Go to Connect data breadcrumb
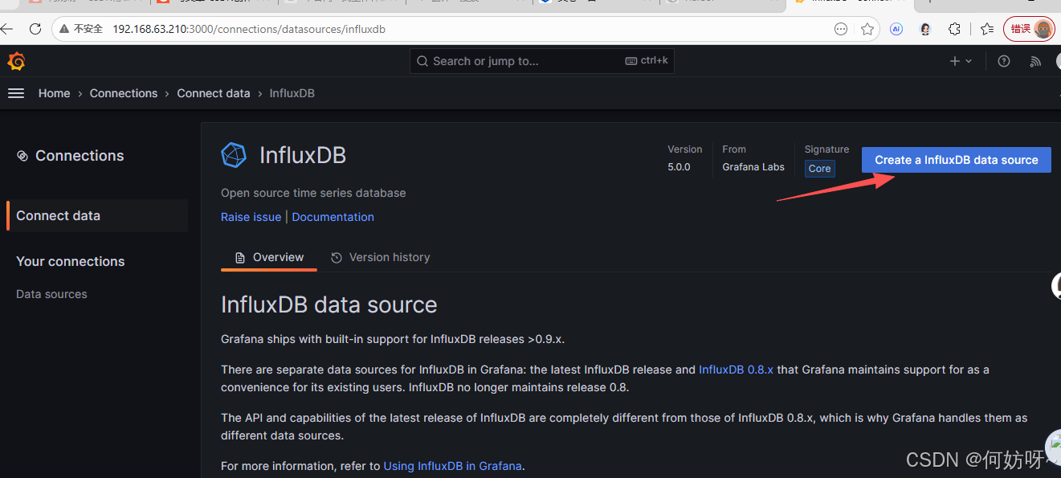The height and width of the screenshot is (478, 1061). click(x=214, y=93)
